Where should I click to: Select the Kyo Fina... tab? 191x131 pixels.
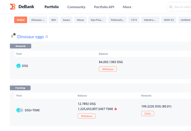point(97,20)
